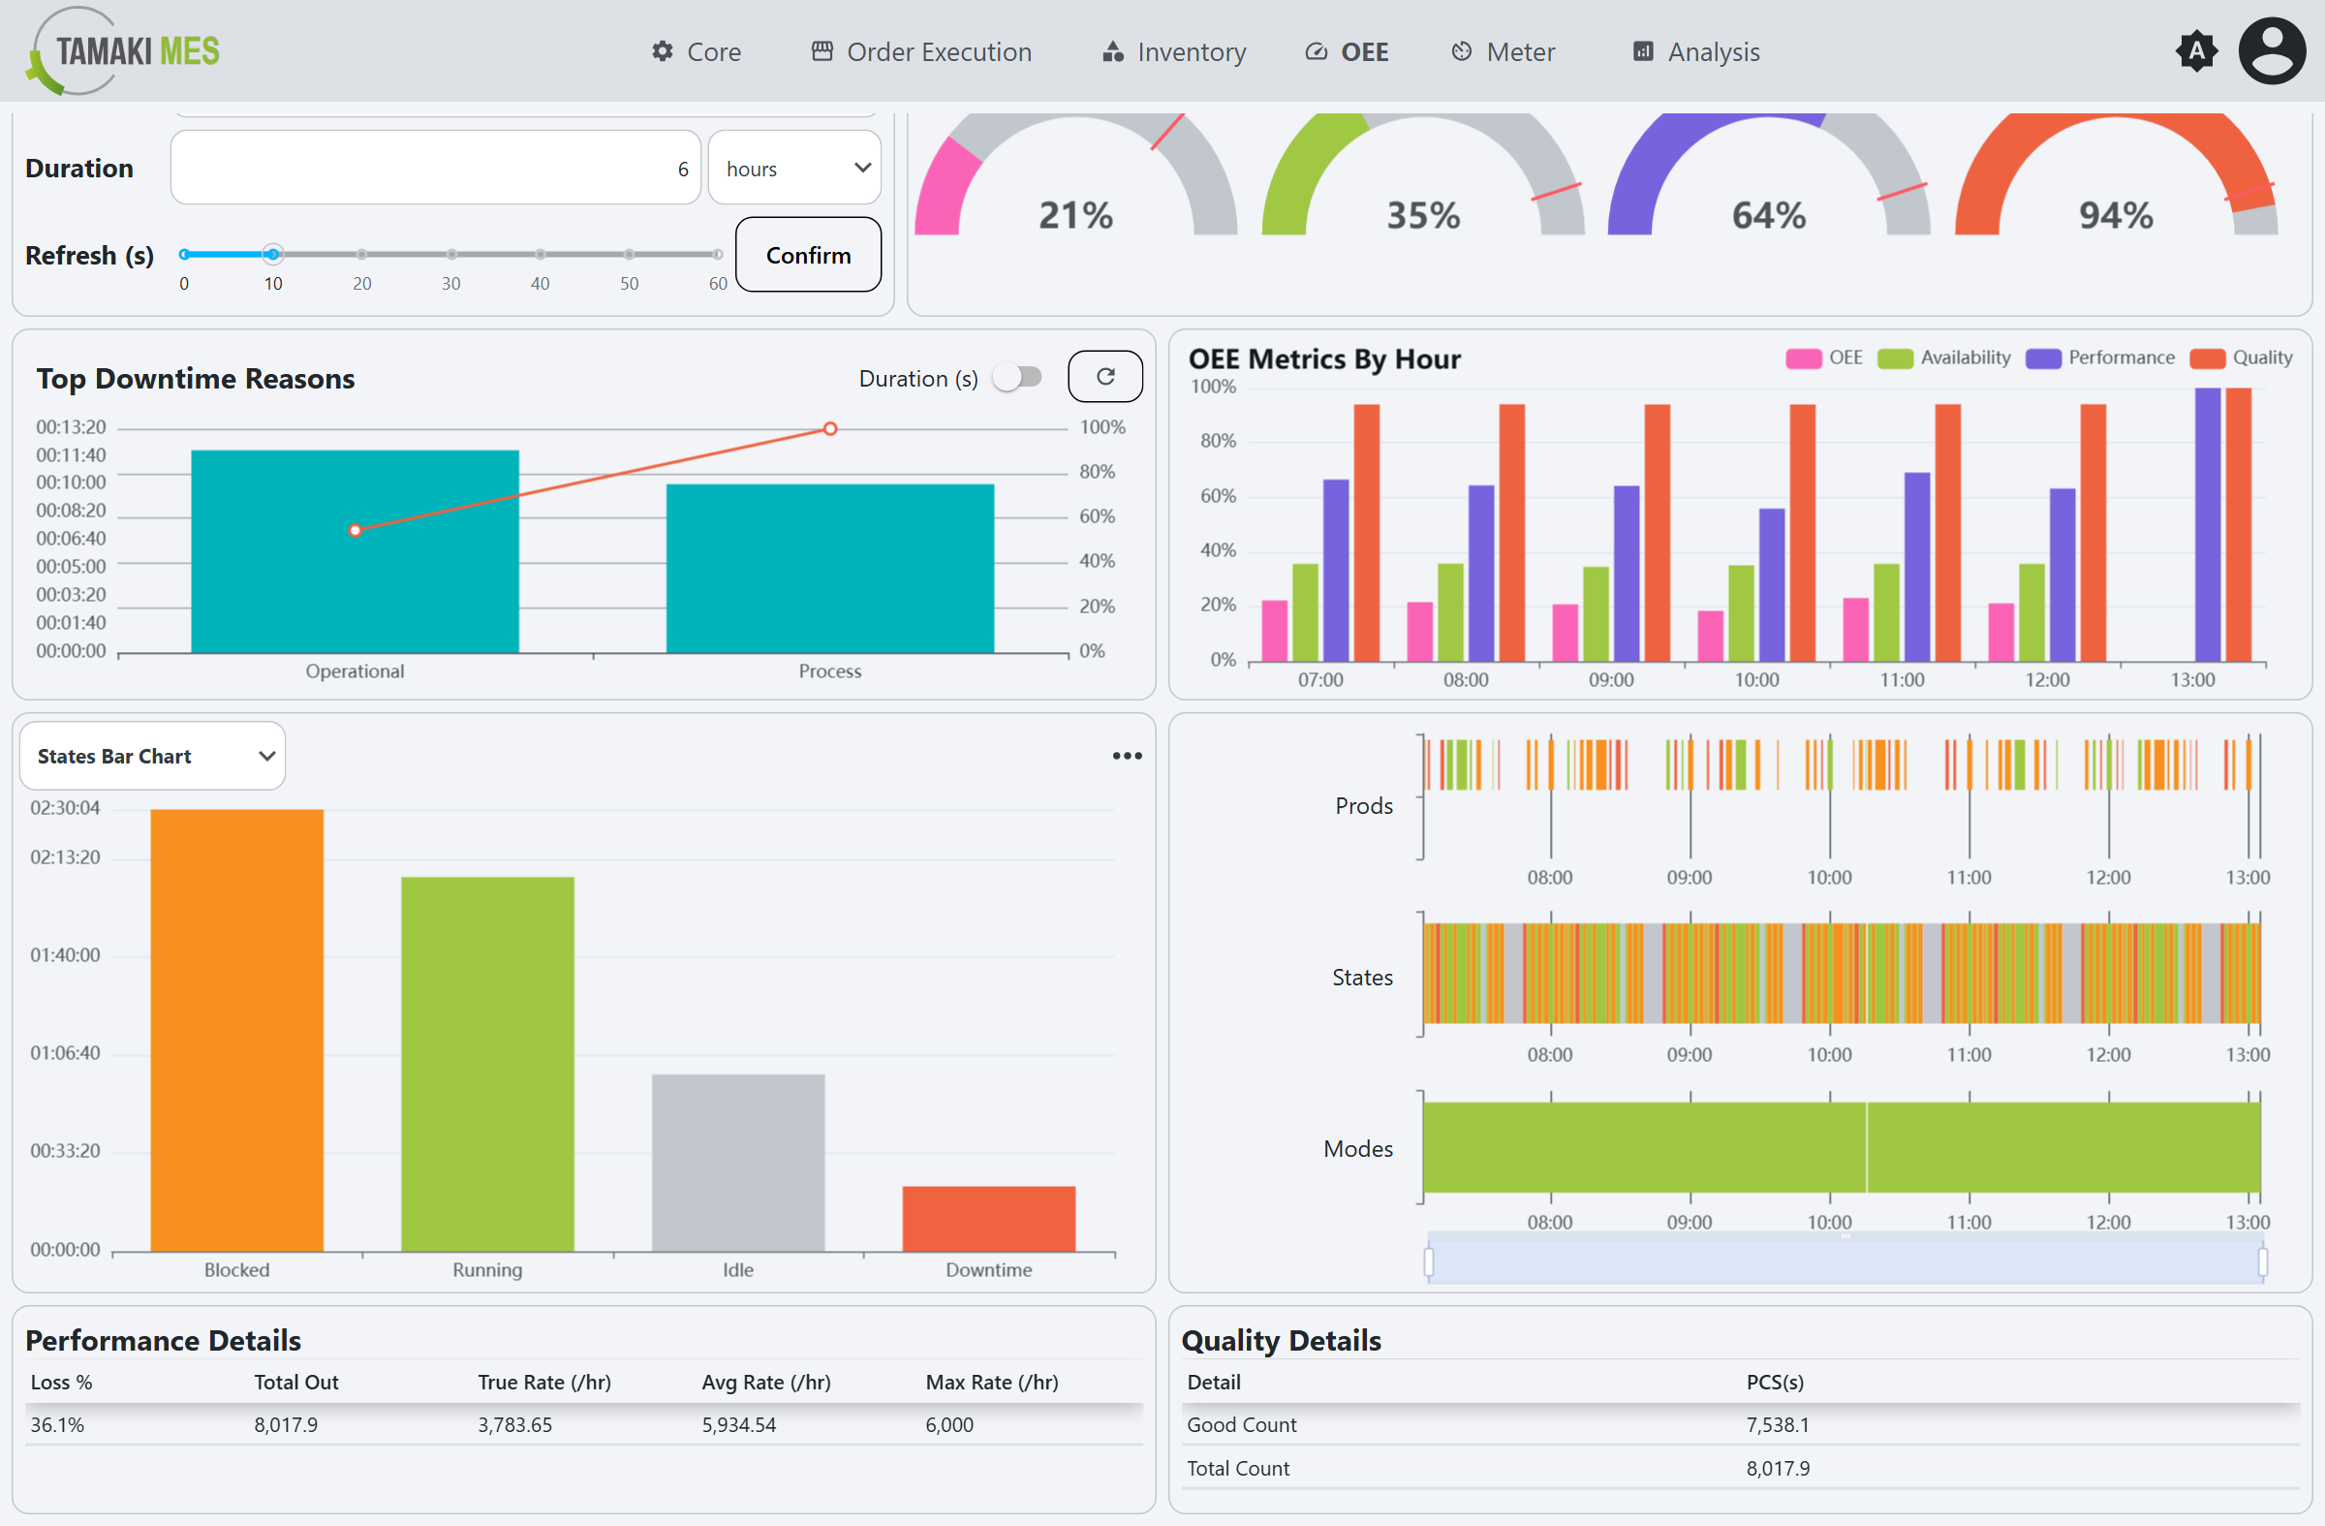Click the Modes timeline bar
2325x1526 pixels.
click(x=1842, y=1147)
